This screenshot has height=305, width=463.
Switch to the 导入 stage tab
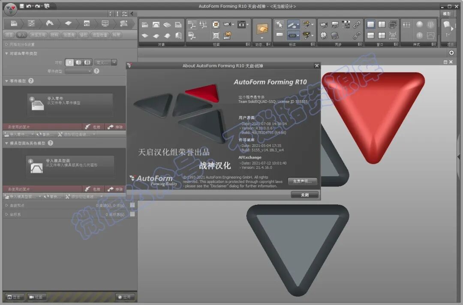[21, 35]
